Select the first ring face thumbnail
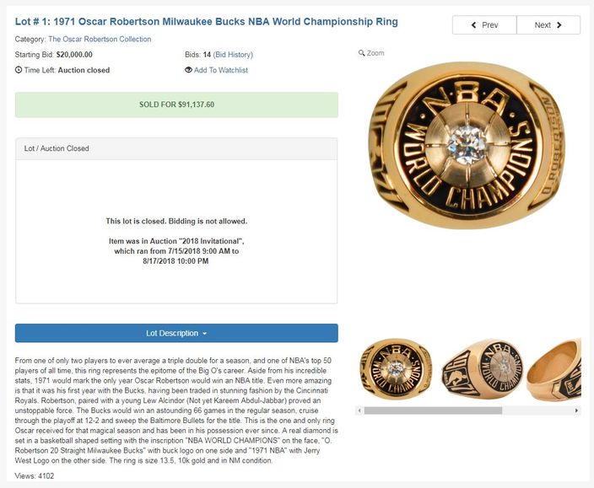The image size is (594, 488). [397, 369]
